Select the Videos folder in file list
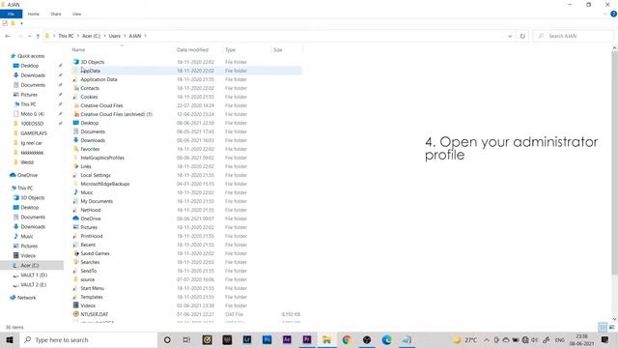Screen dimensions: 618x348 coord(88,305)
